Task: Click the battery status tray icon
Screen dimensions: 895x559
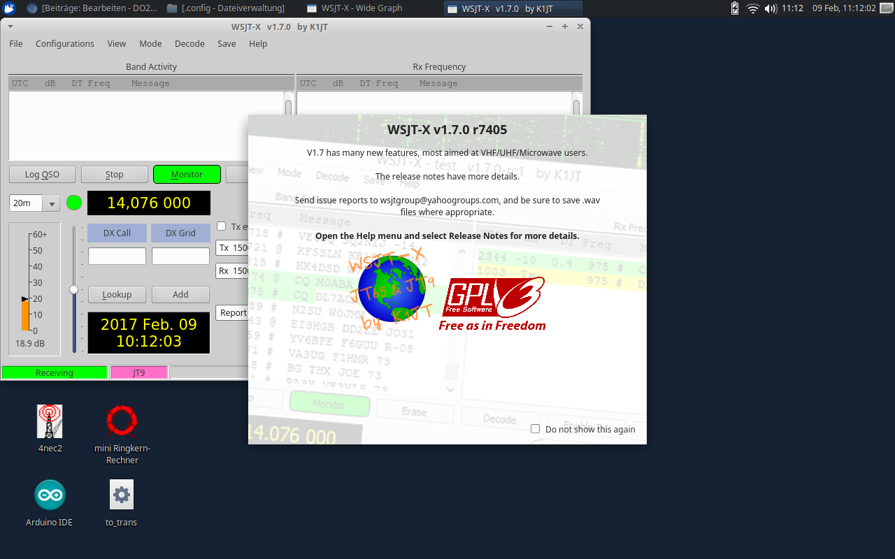Action: [735, 8]
